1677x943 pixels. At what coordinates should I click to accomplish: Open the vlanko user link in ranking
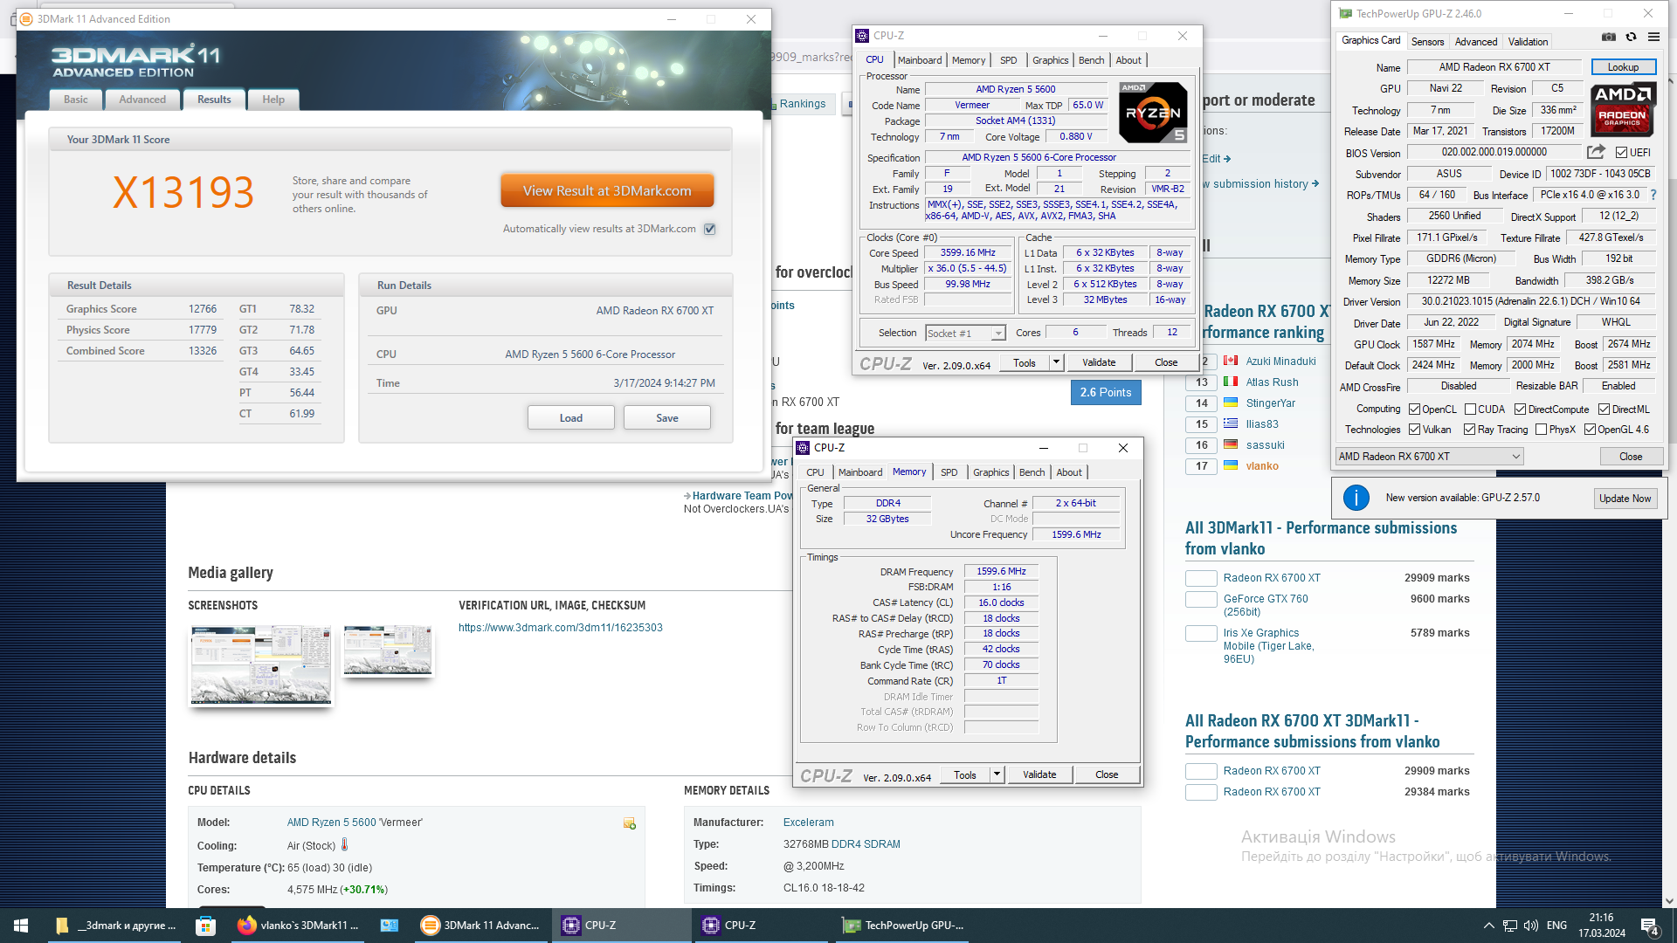(x=1262, y=466)
